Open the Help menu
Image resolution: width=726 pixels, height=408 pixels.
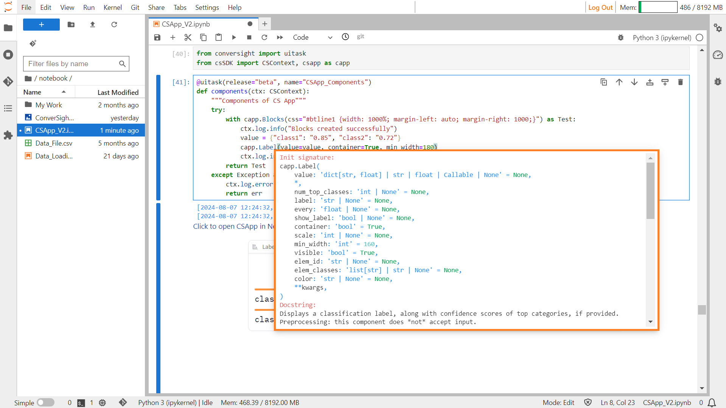click(x=235, y=7)
